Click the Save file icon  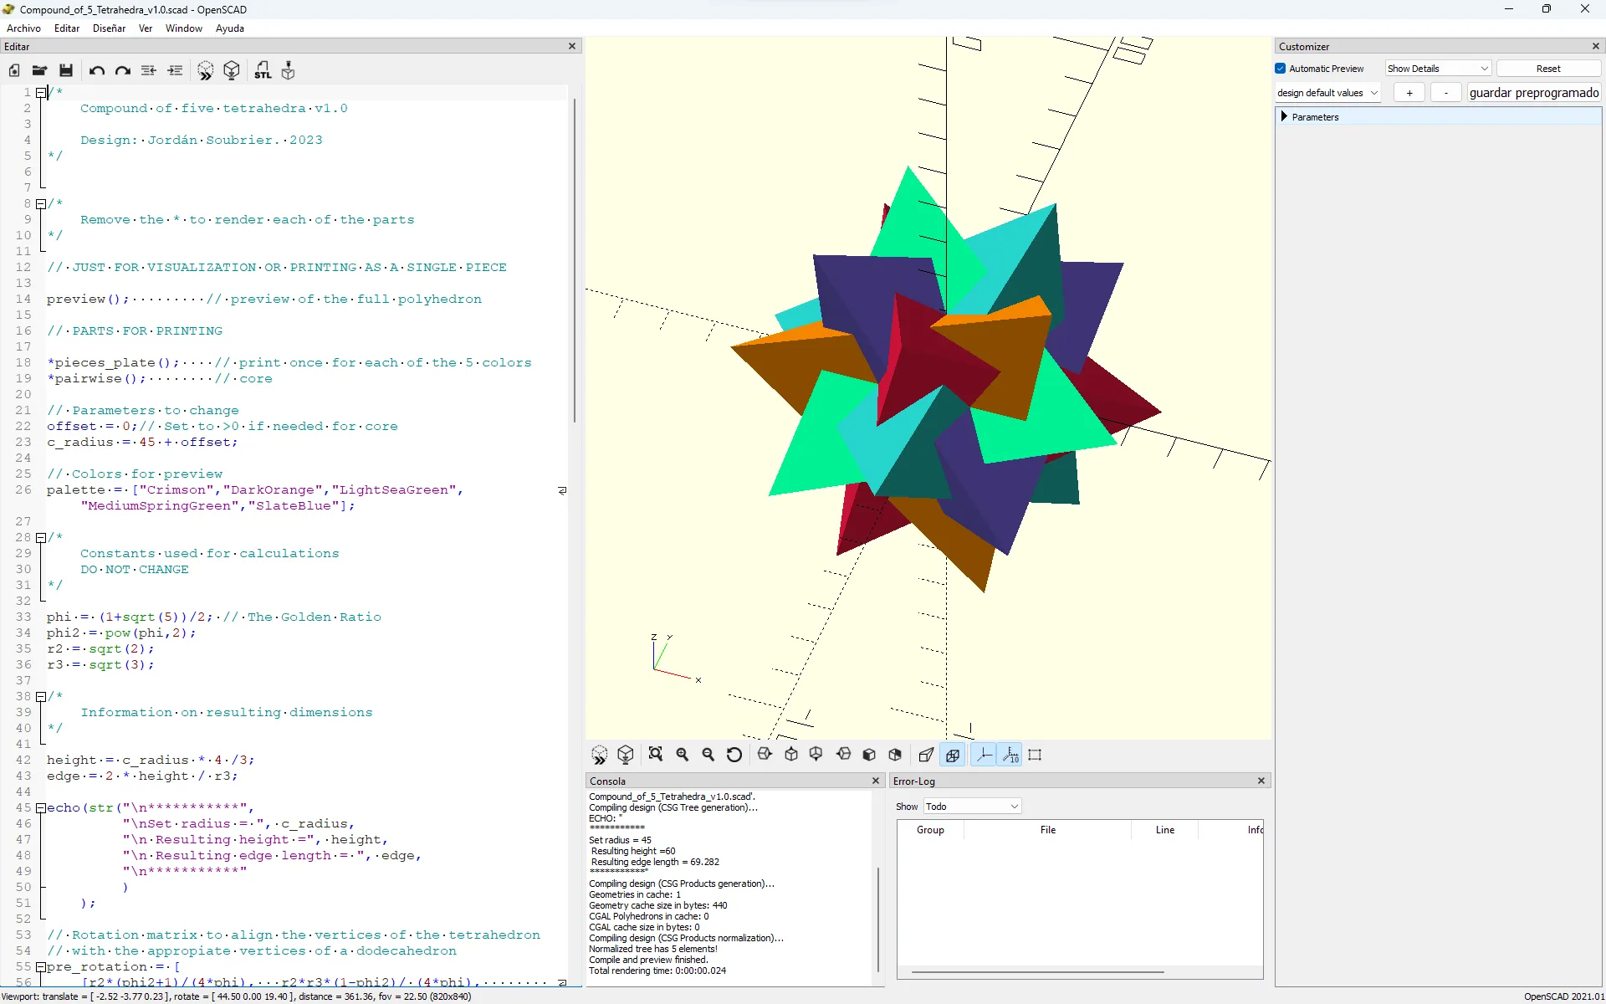[x=66, y=71]
